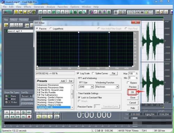The height and width of the screenshot is (133, 174).
Task: Click the Close button below OK
Action: 133,98
